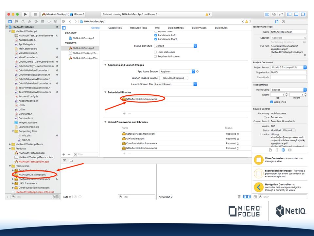Enable Requires full screen
Viewport: 314px width, 236px height.
pyautogui.click(x=155, y=56)
